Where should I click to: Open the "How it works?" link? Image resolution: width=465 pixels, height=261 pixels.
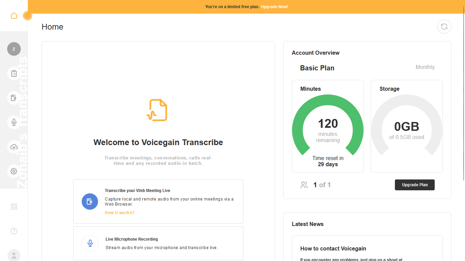(x=119, y=213)
